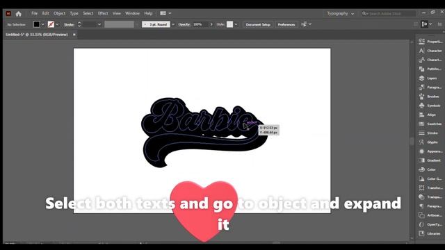The image size is (445, 250).
Task: Open the Gradient panel icon
Action: tap(422, 160)
